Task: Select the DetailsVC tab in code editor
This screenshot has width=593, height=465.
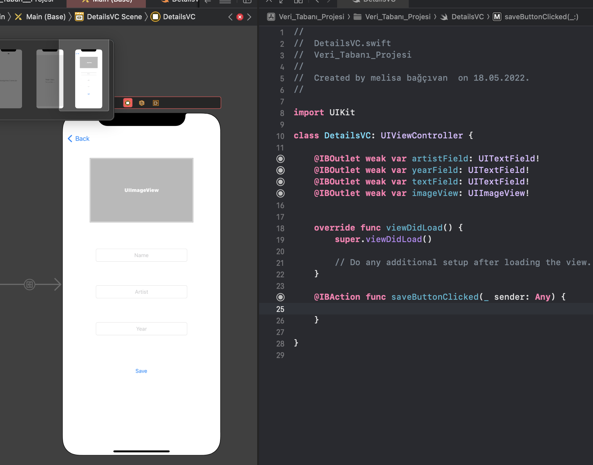Action: tap(373, 1)
